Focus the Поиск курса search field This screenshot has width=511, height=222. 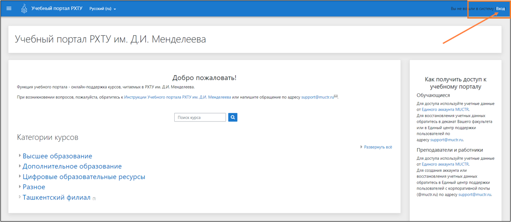(x=200, y=117)
